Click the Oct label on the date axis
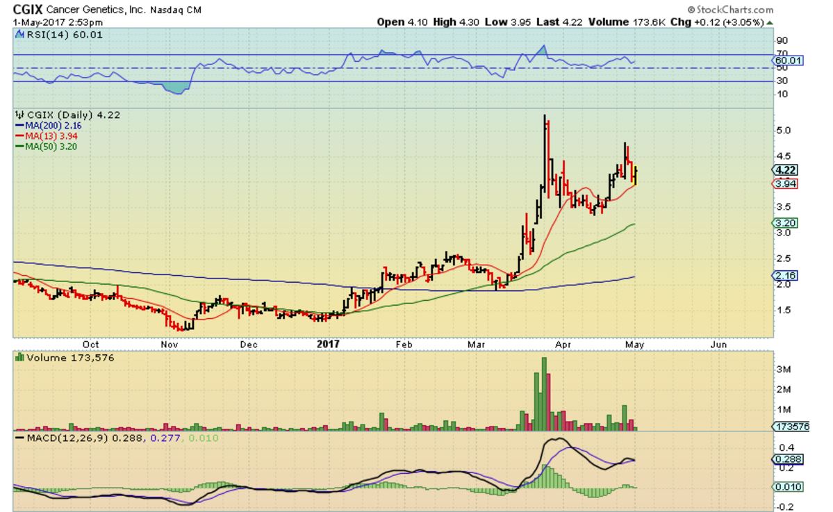The width and height of the screenshot is (833, 512). point(91,345)
